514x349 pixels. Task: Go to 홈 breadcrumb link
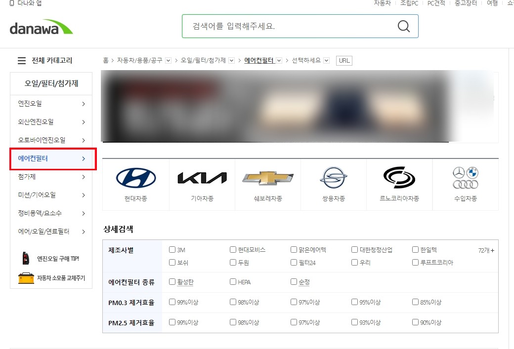106,60
